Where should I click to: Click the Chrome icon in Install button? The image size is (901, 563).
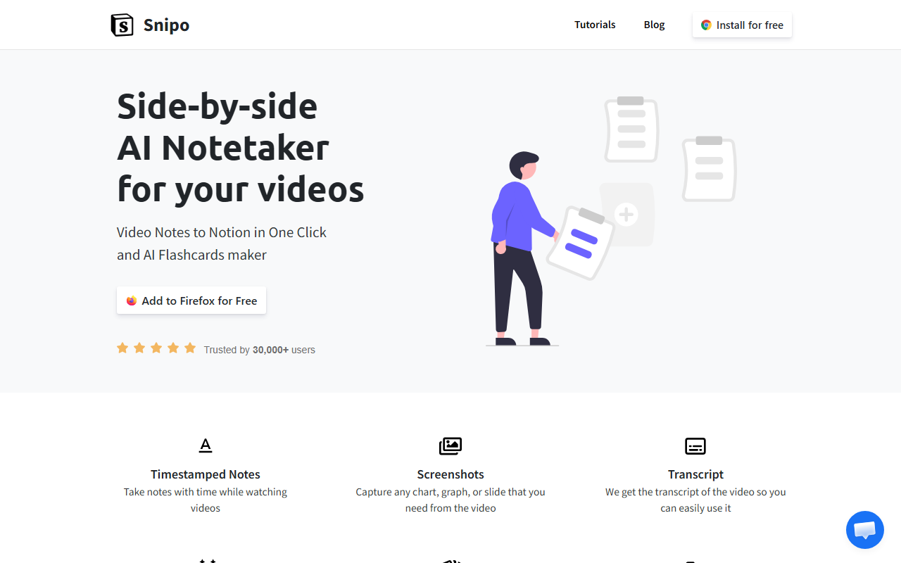click(706, 25)
